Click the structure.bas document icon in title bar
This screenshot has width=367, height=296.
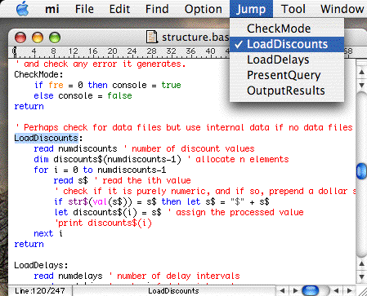[152, 37]
